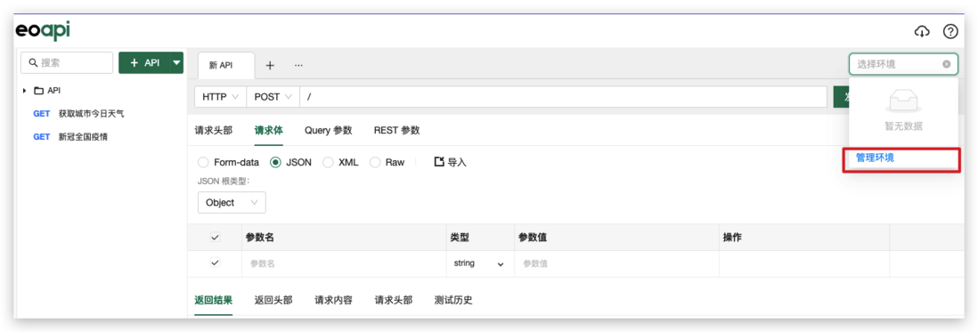Select the XML radio button

pos(328,163)
